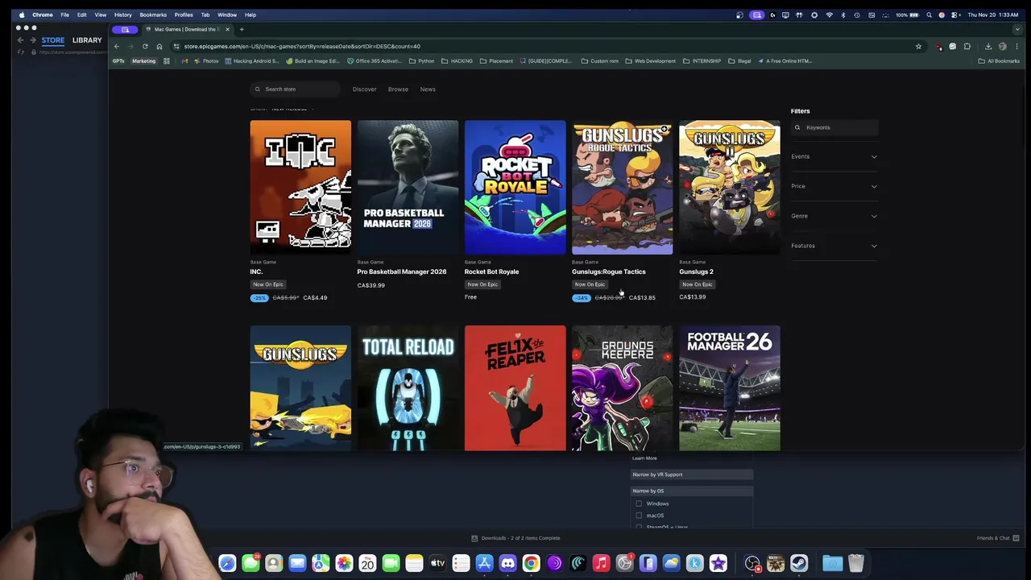
Task: Open Total Reload cover art
Action: pyautogui.click(x=408, y=388)
